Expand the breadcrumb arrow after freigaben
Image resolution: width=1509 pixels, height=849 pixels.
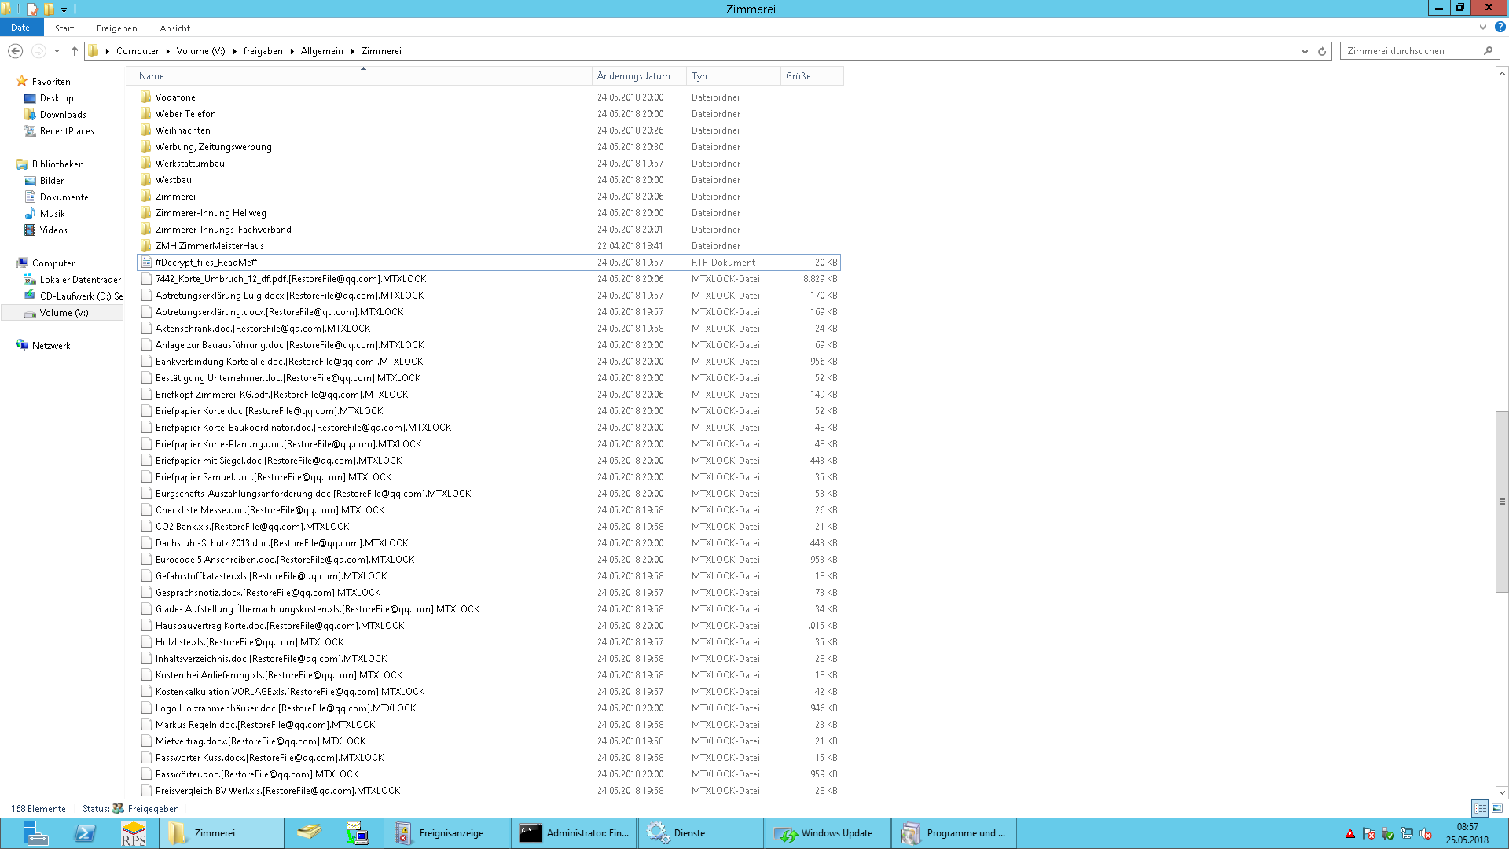point(292,51)
